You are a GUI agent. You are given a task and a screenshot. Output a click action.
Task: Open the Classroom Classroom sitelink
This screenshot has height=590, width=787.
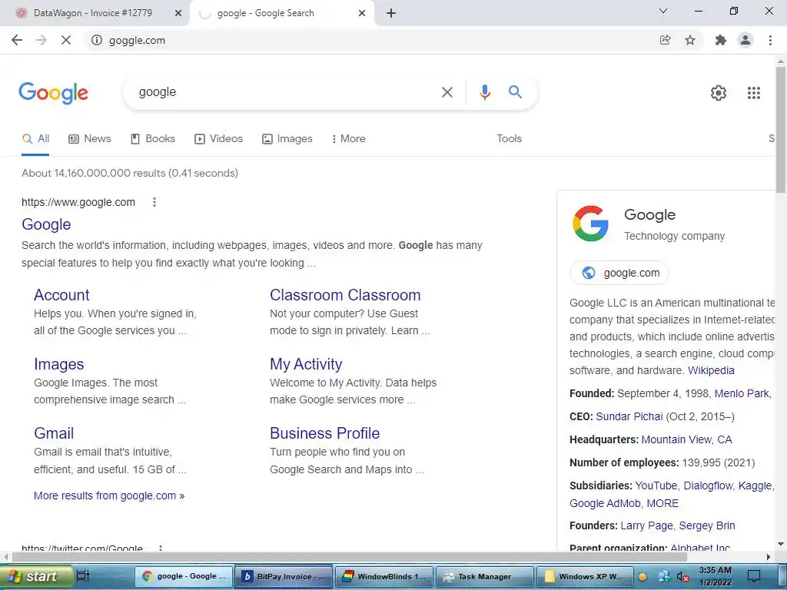click(345, 295)
